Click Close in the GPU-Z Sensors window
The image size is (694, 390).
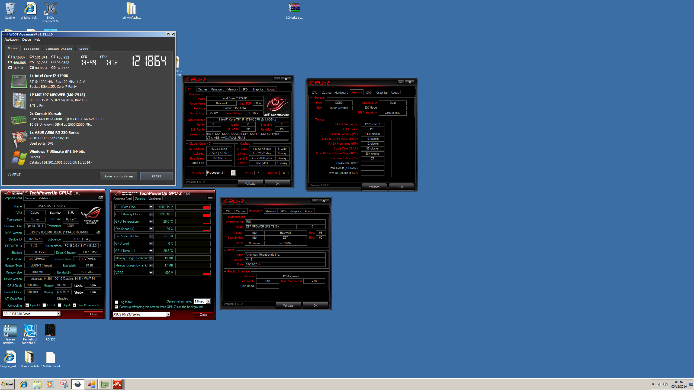point(203,314)
